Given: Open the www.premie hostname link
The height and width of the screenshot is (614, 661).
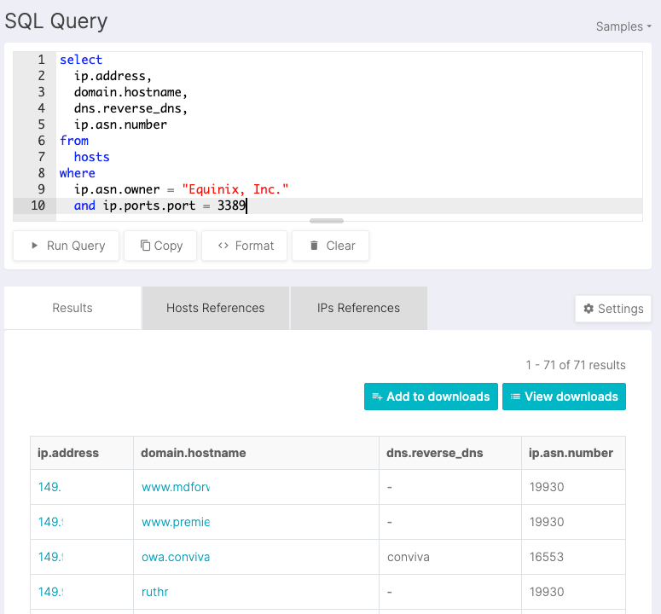Looking at the screenshot, I should [176, 522].
